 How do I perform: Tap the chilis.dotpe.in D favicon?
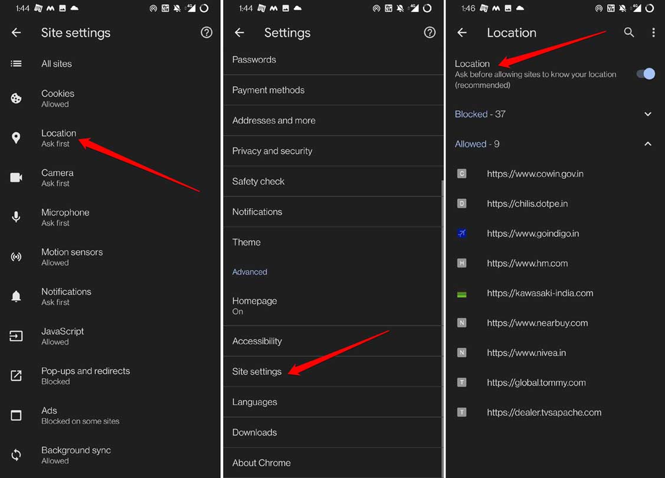[x=461, y=203]
